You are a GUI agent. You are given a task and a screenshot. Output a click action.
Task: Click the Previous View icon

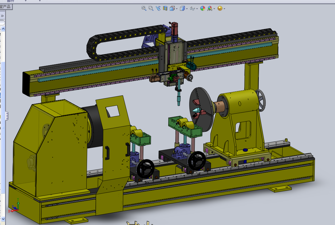coord(158,9)
